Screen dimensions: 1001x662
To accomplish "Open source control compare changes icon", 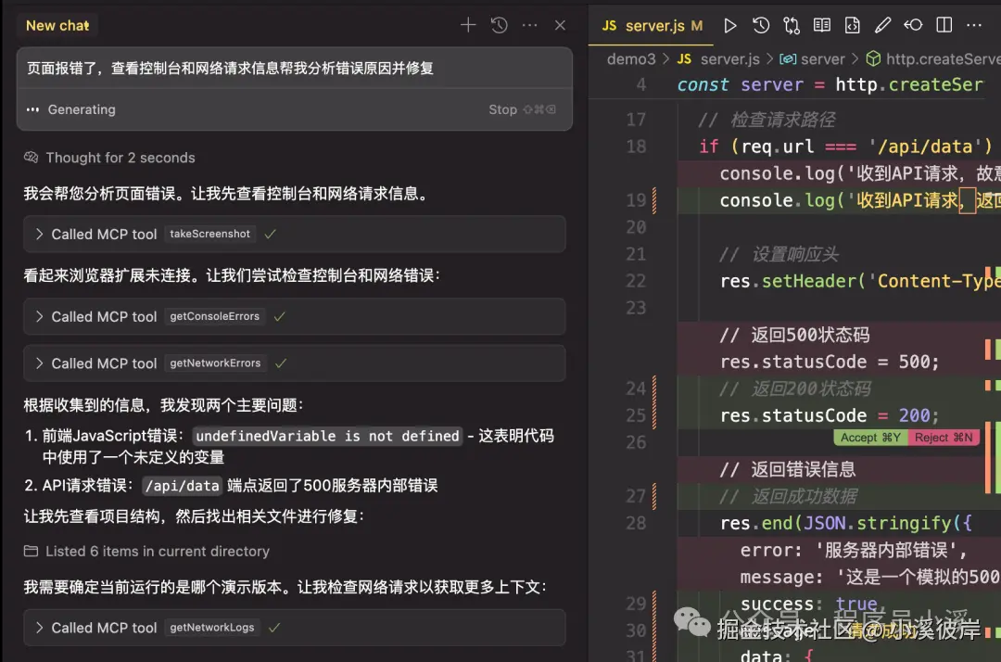I will point(792,26).
